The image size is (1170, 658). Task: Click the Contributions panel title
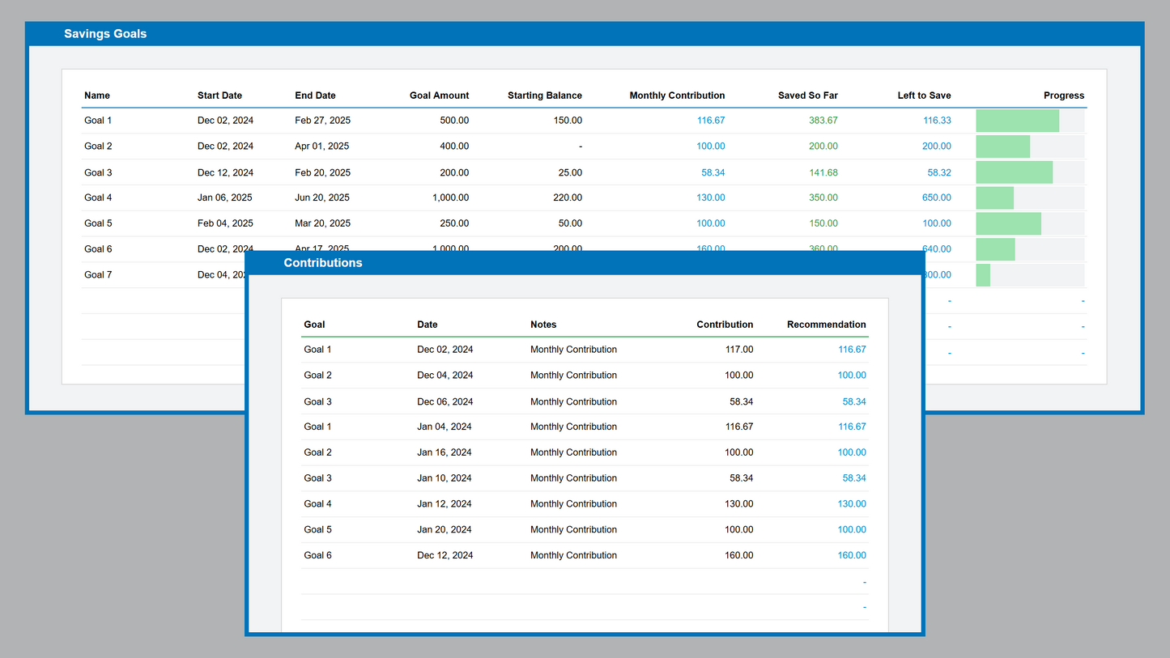[323, 263]
